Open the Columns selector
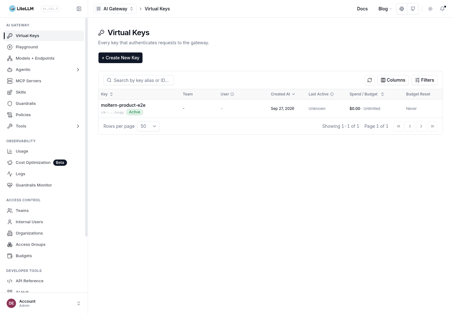This screenshot has width=453, height=314. pos(393,80)
